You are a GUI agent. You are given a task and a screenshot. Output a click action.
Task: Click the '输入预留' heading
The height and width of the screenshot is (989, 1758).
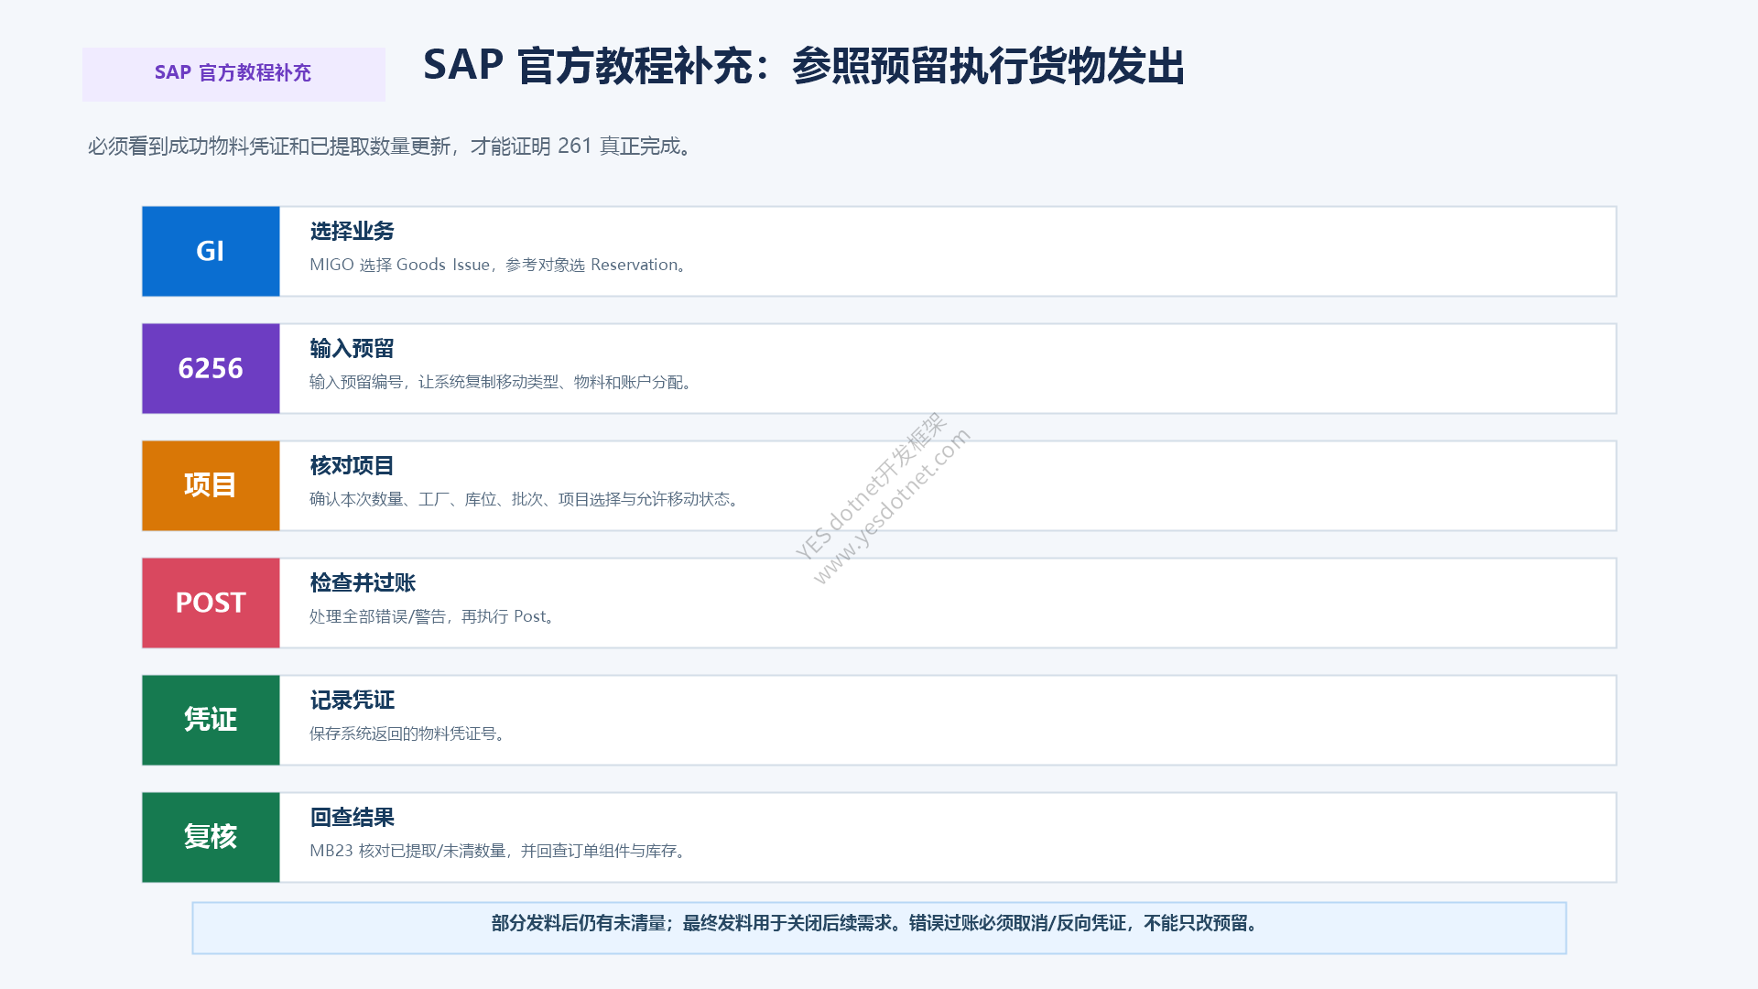352,349
